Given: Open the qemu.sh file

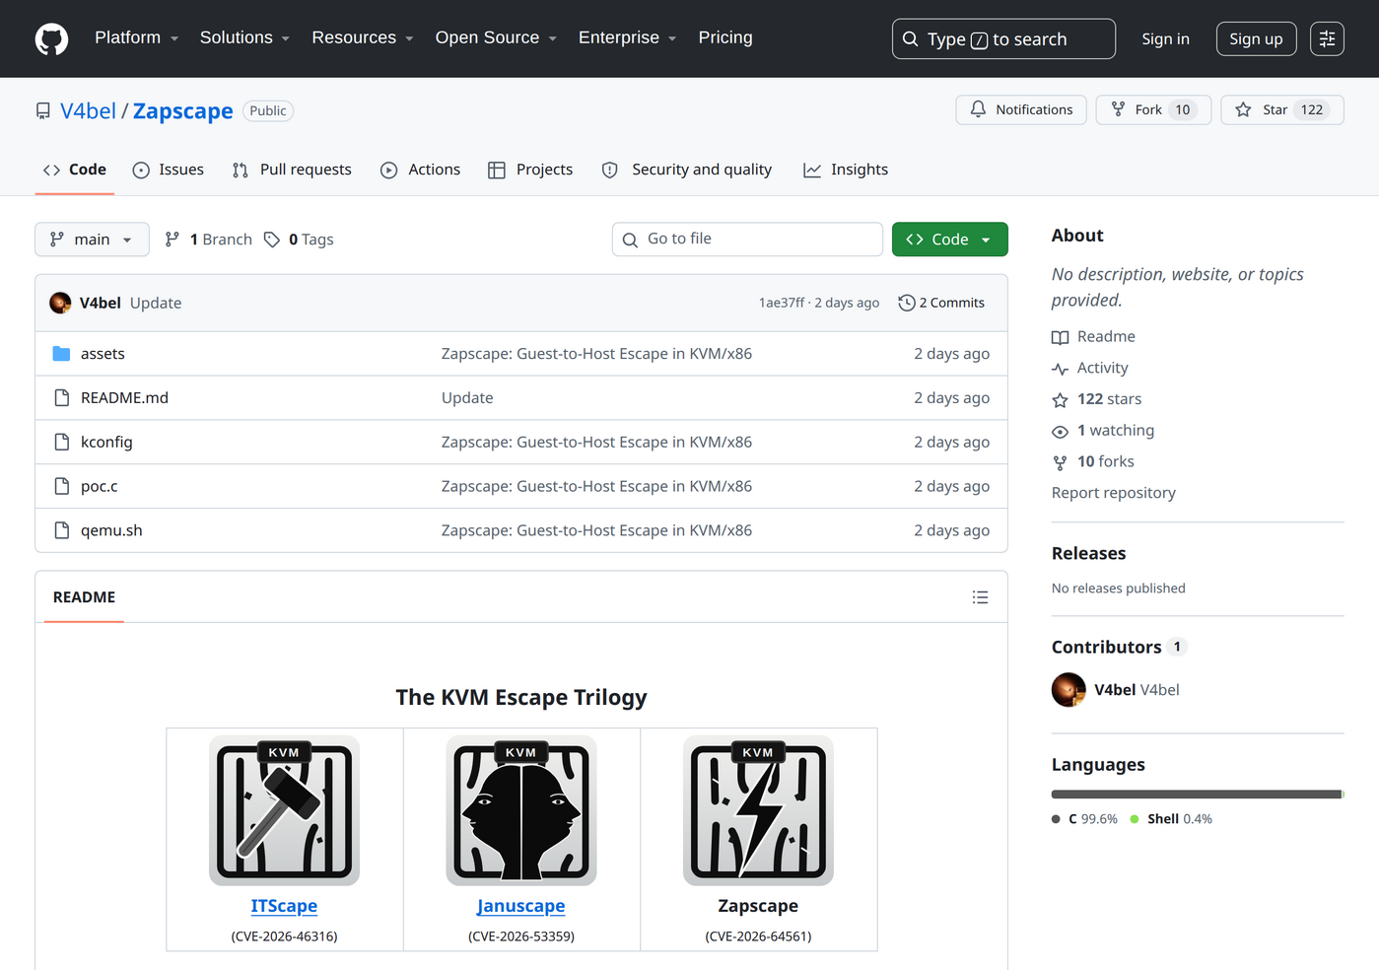Looking at the screenshot, I should coord(111,530).
